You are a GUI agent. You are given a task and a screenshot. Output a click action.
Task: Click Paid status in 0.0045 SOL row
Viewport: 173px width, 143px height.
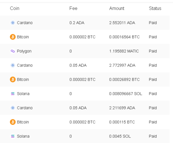pyautogui.click(x=153, y=136)
